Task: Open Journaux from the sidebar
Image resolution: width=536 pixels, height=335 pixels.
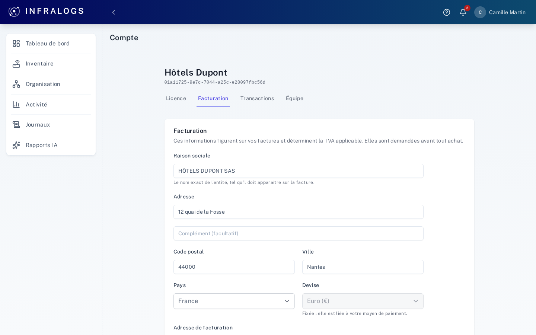Action: click(x=51, y=125)
